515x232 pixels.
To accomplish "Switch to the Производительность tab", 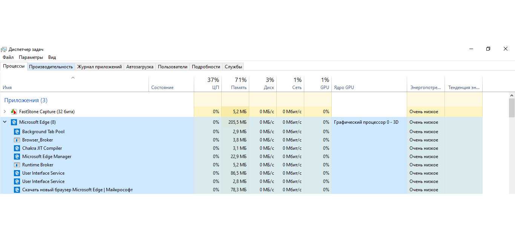I will tap(51, 67).
